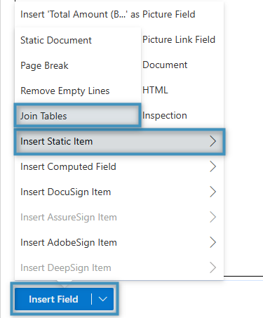Image resolution: width=263 pixels, height=318 pixels.
Task: Open Insert Computed Field submenu
Action: (x=119, y=166)
